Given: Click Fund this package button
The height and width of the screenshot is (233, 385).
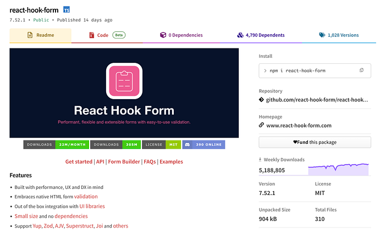Looking at the screenshot, I should 315,142.
